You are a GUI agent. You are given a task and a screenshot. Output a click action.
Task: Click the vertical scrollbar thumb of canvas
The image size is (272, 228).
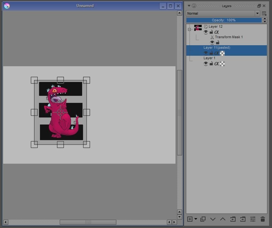click(180, 113)
